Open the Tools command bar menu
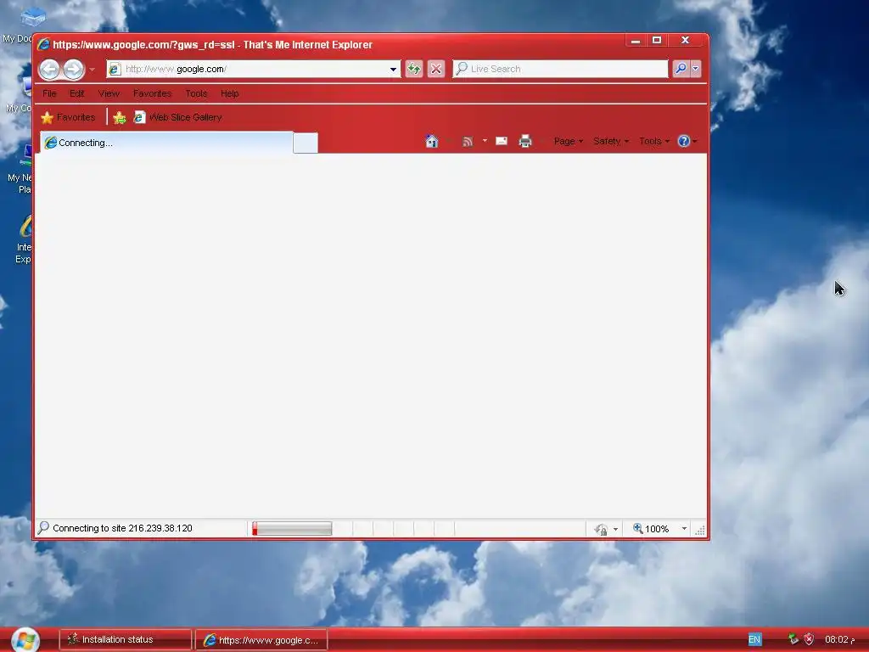869x652 pixels. pos(654,142)
